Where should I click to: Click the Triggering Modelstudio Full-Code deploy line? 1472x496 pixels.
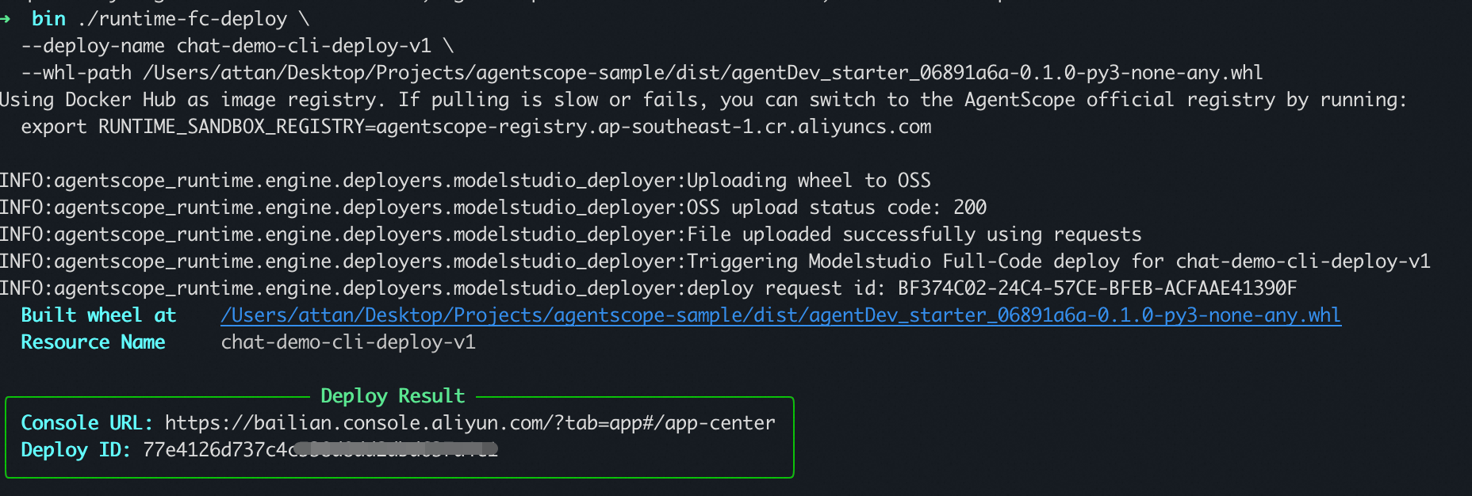715,261
